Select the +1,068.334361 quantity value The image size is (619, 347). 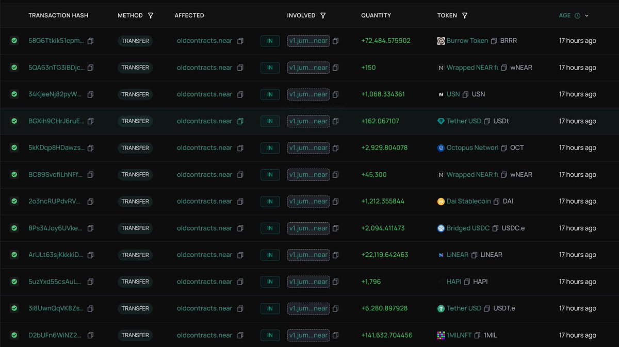pyautogui.click(x=382, y=94)
